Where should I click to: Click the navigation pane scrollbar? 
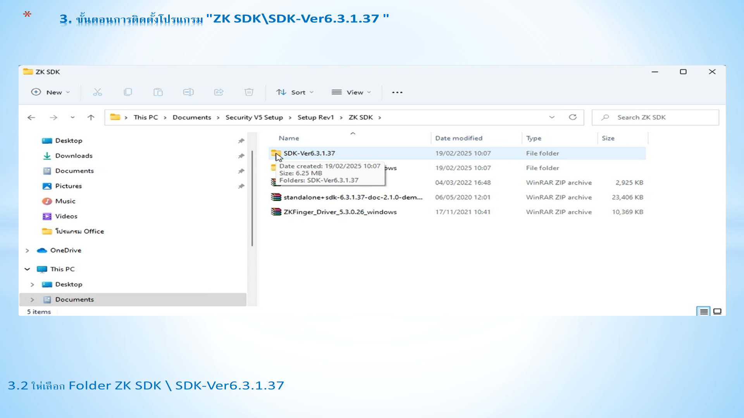tap(252, 199)
